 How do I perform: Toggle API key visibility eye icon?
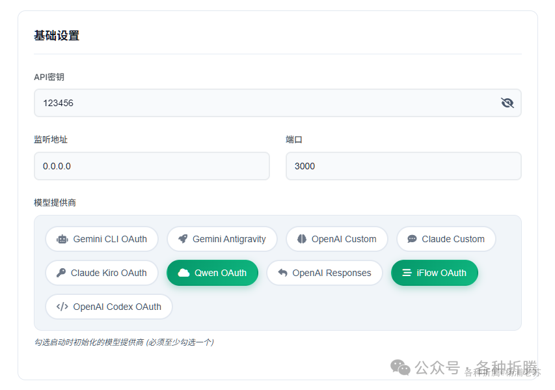pyautogui.click(x=508, y=103)
